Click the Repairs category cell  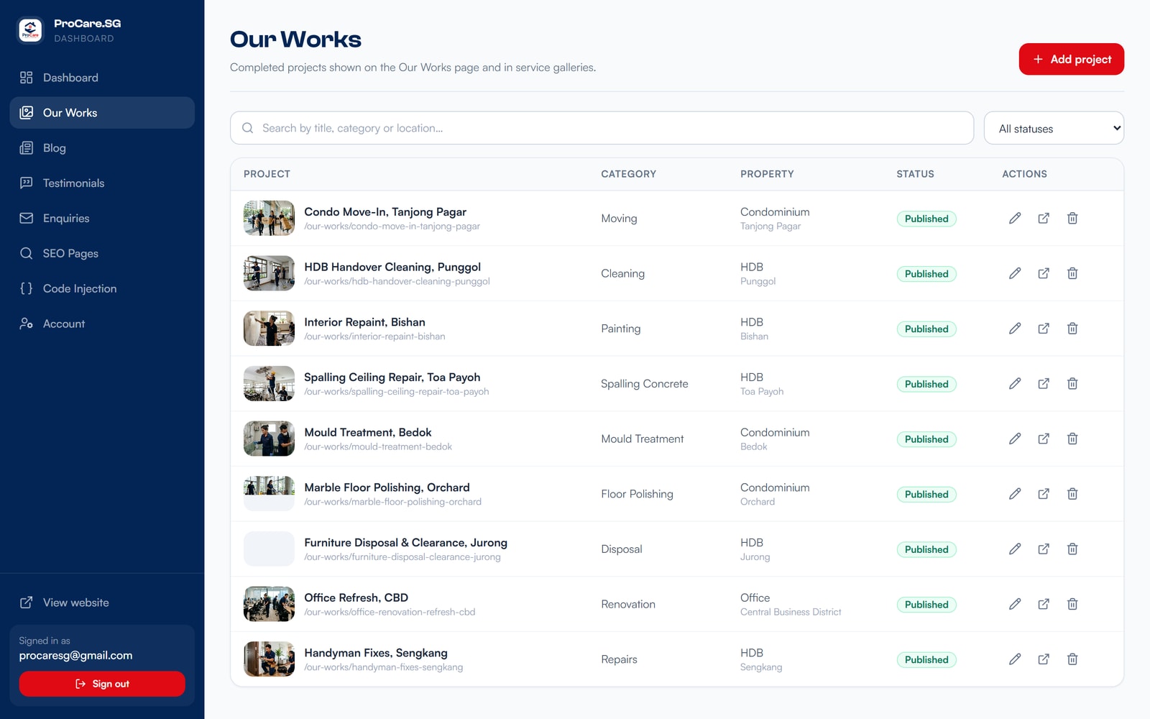tap(619, 659)
